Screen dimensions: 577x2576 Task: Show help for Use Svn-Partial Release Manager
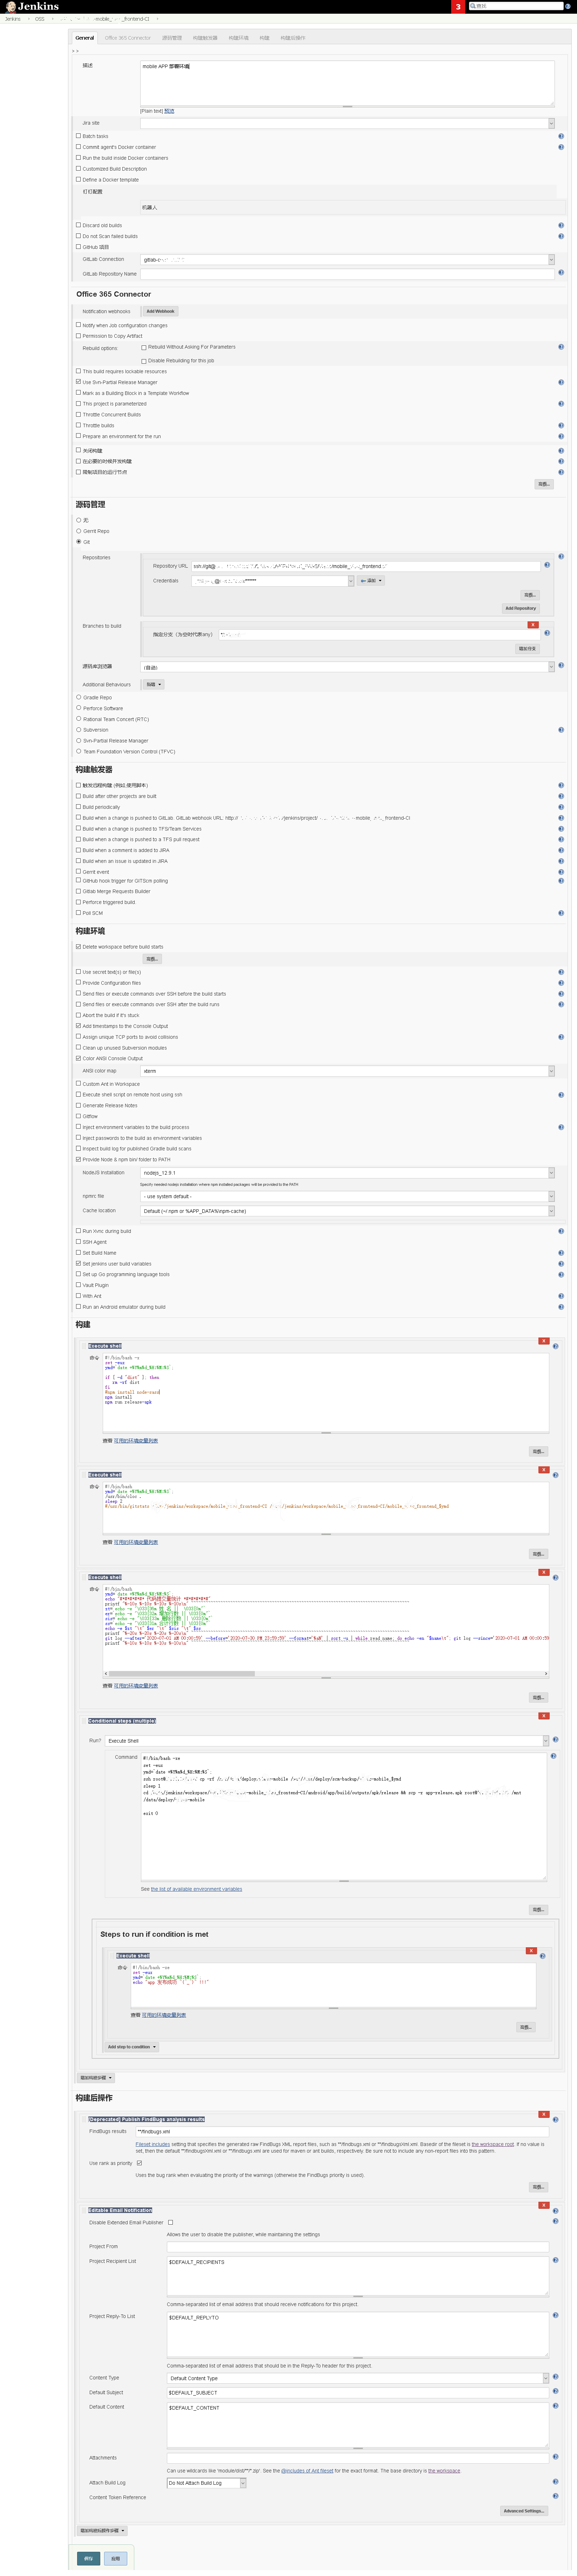tap(561, 382)
